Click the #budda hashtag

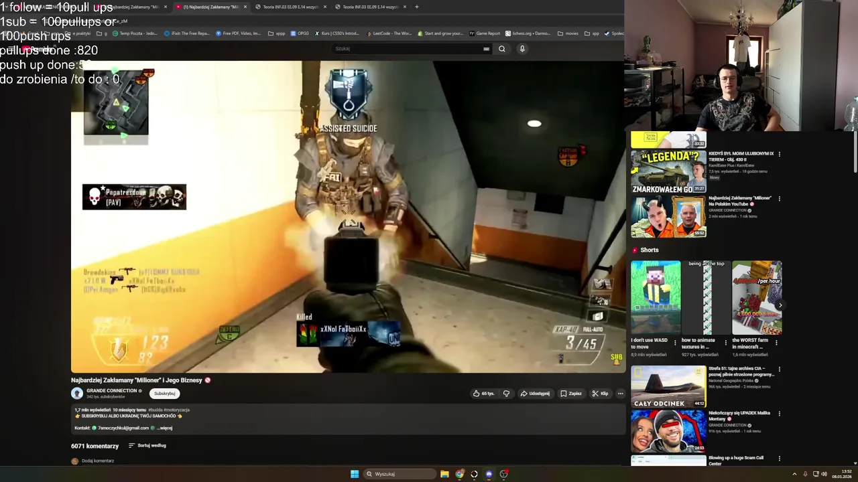click(x=156, y=410)
